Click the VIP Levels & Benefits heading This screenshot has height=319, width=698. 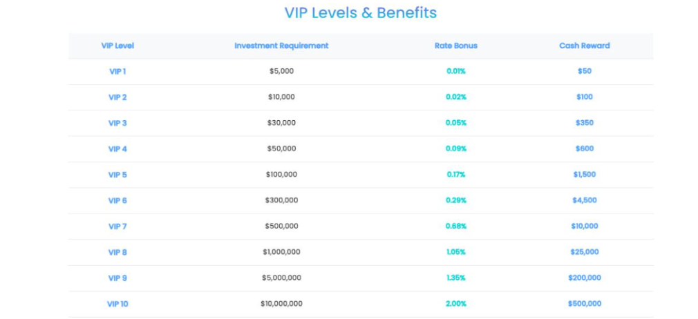click(x=361, y=12)
